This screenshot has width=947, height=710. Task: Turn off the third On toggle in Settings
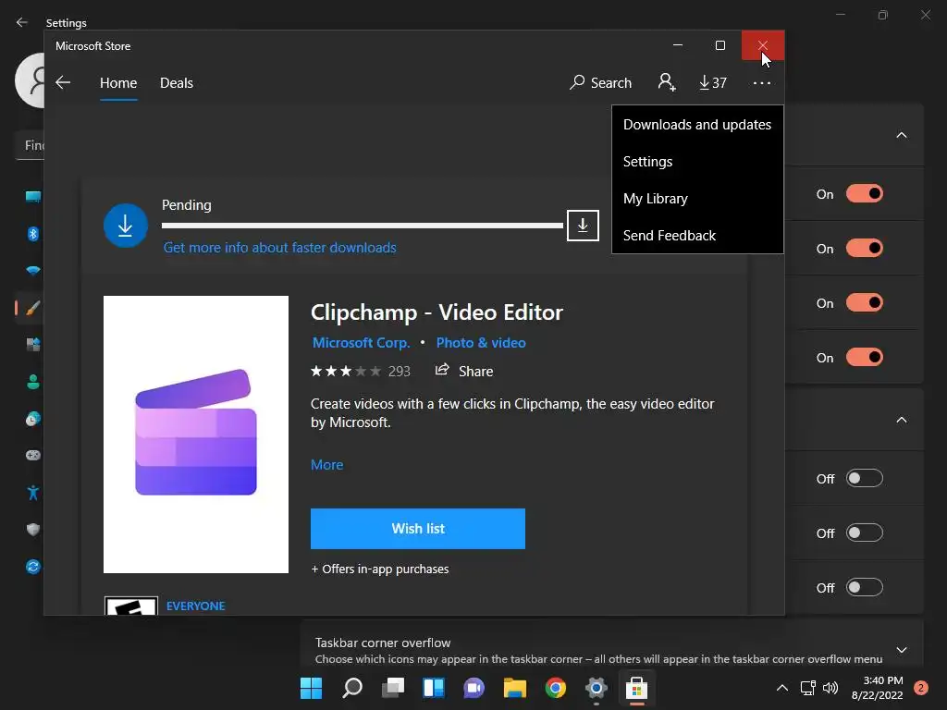point(865,302)
